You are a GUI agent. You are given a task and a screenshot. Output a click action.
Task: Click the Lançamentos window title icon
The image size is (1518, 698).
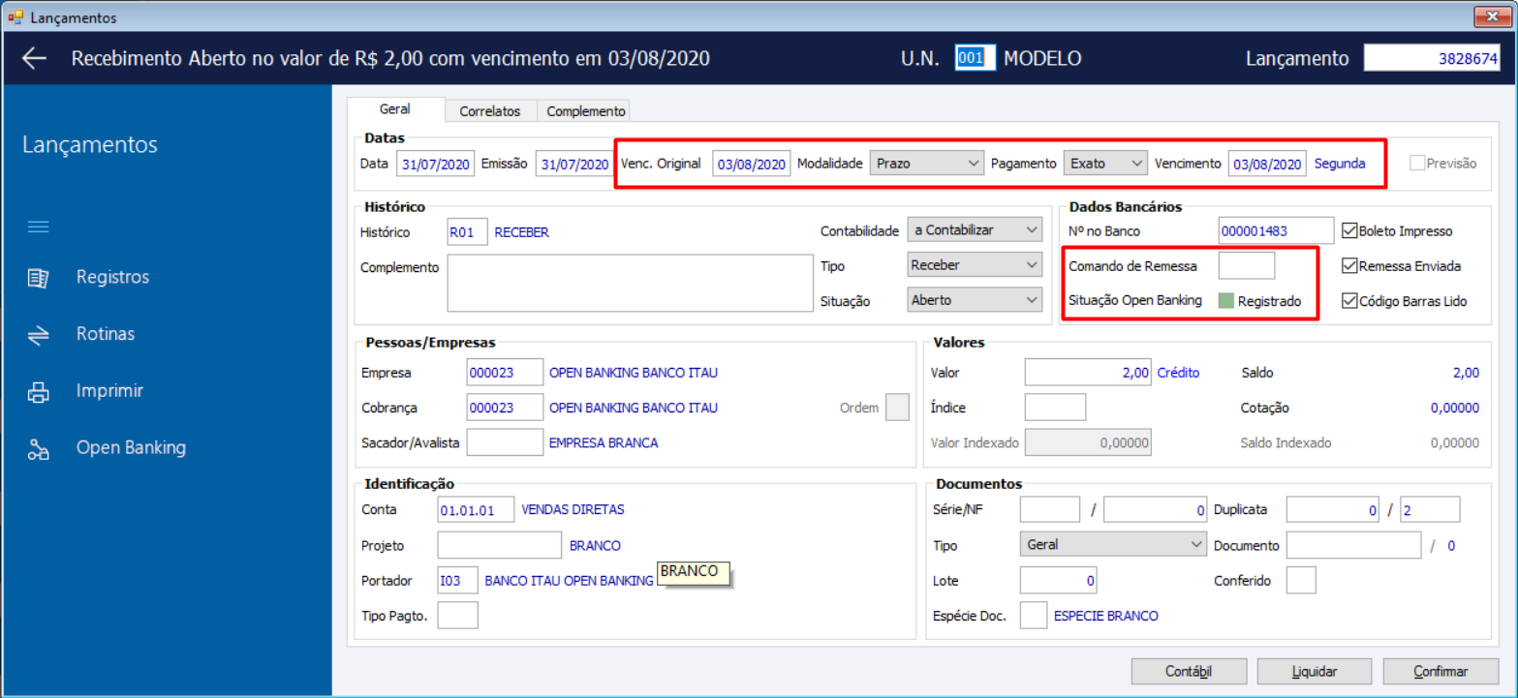point(15,17)
